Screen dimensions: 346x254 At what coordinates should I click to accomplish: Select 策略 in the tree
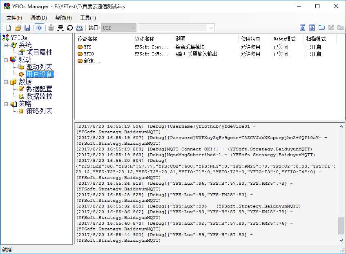click(25, 104)
